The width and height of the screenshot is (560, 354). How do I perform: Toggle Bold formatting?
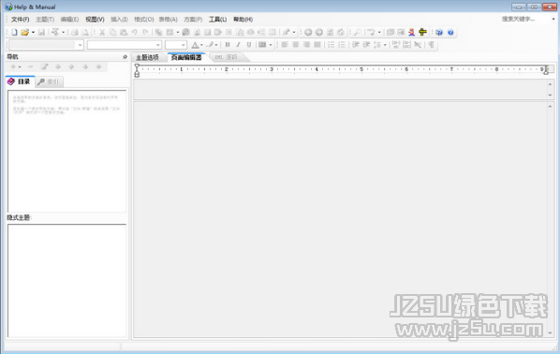[228, 45]
